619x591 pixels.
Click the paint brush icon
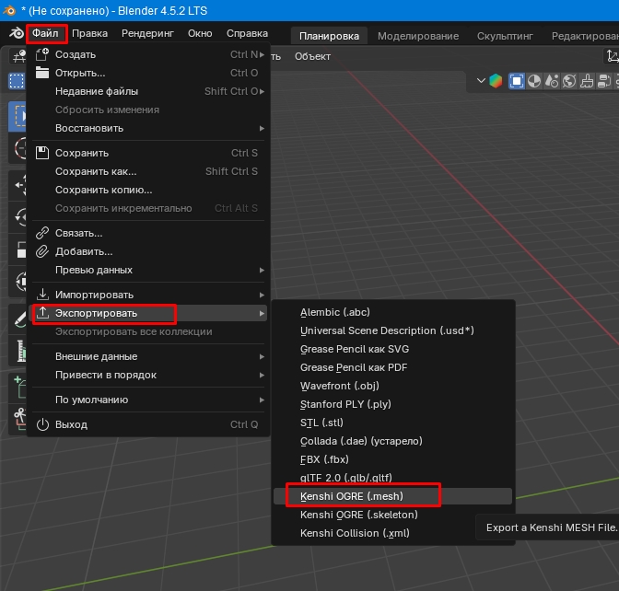click(x=587, y=81)
